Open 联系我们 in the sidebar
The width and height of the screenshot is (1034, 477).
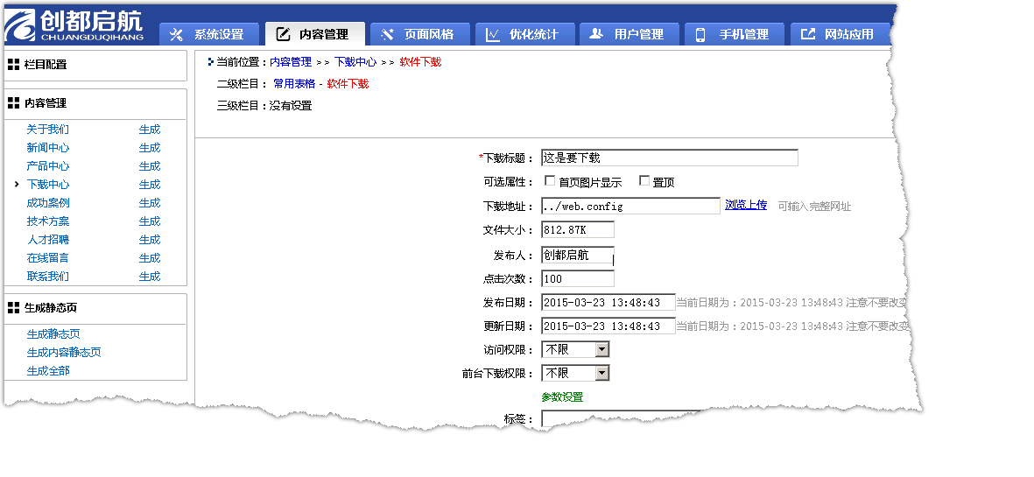47,277
